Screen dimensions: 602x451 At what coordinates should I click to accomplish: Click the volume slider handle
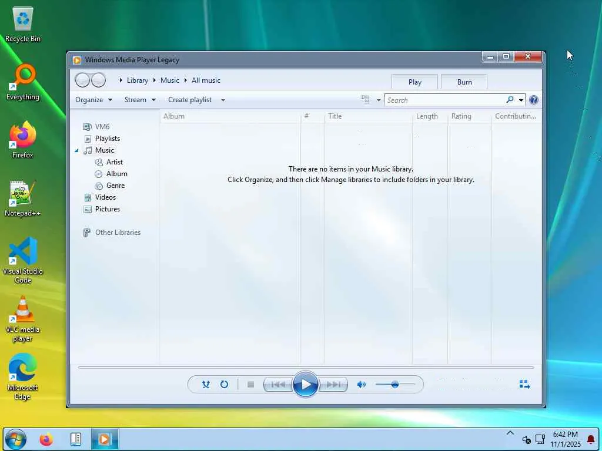394,384
